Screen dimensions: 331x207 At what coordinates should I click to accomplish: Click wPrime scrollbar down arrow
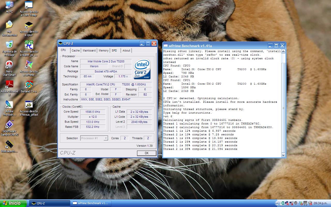283,155
